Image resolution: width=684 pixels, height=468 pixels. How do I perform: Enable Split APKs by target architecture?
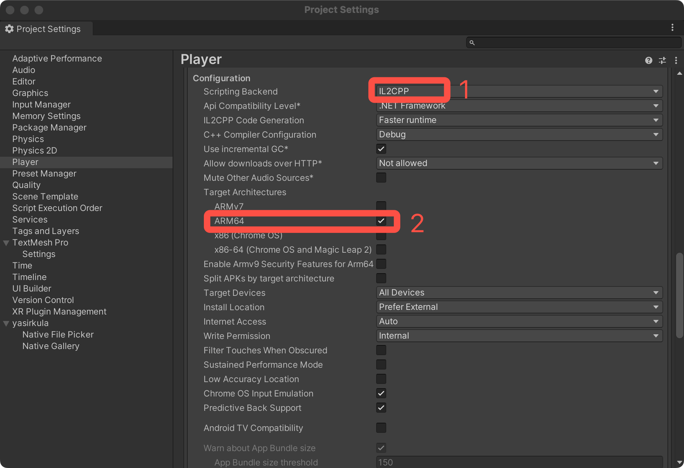(381, 278)
